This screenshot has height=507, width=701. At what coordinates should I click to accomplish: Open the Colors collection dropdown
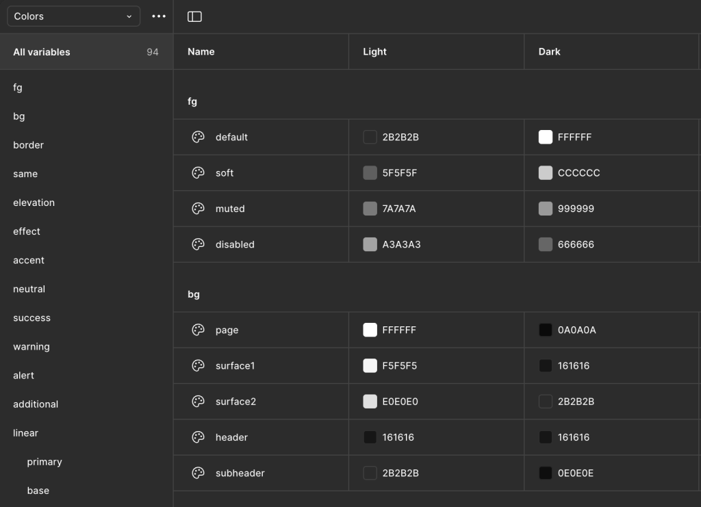(73, 16)
